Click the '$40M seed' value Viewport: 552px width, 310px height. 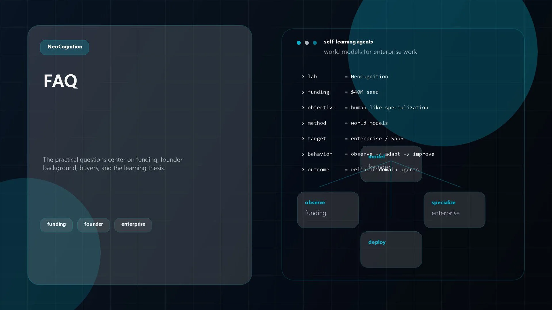[x=365, y=92]
